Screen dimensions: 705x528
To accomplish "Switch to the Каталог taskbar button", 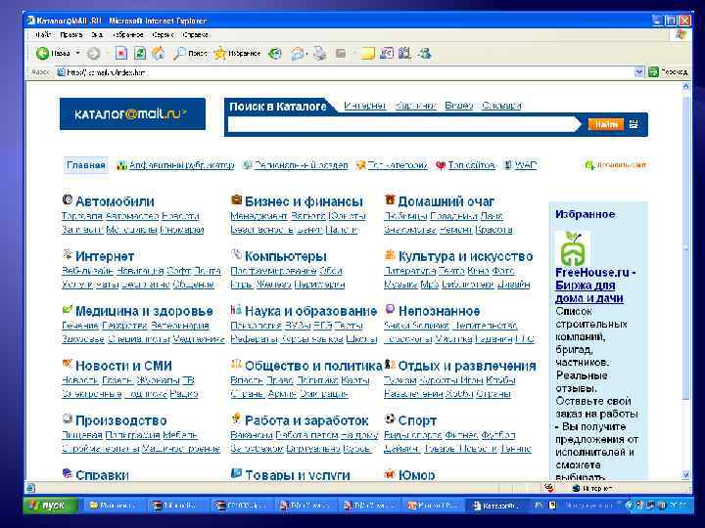I will point(496,506).
